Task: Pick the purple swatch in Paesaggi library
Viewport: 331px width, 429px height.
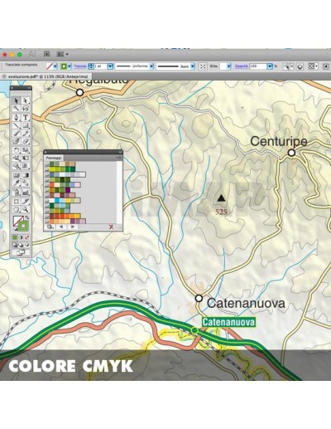Action: point(68,190)
